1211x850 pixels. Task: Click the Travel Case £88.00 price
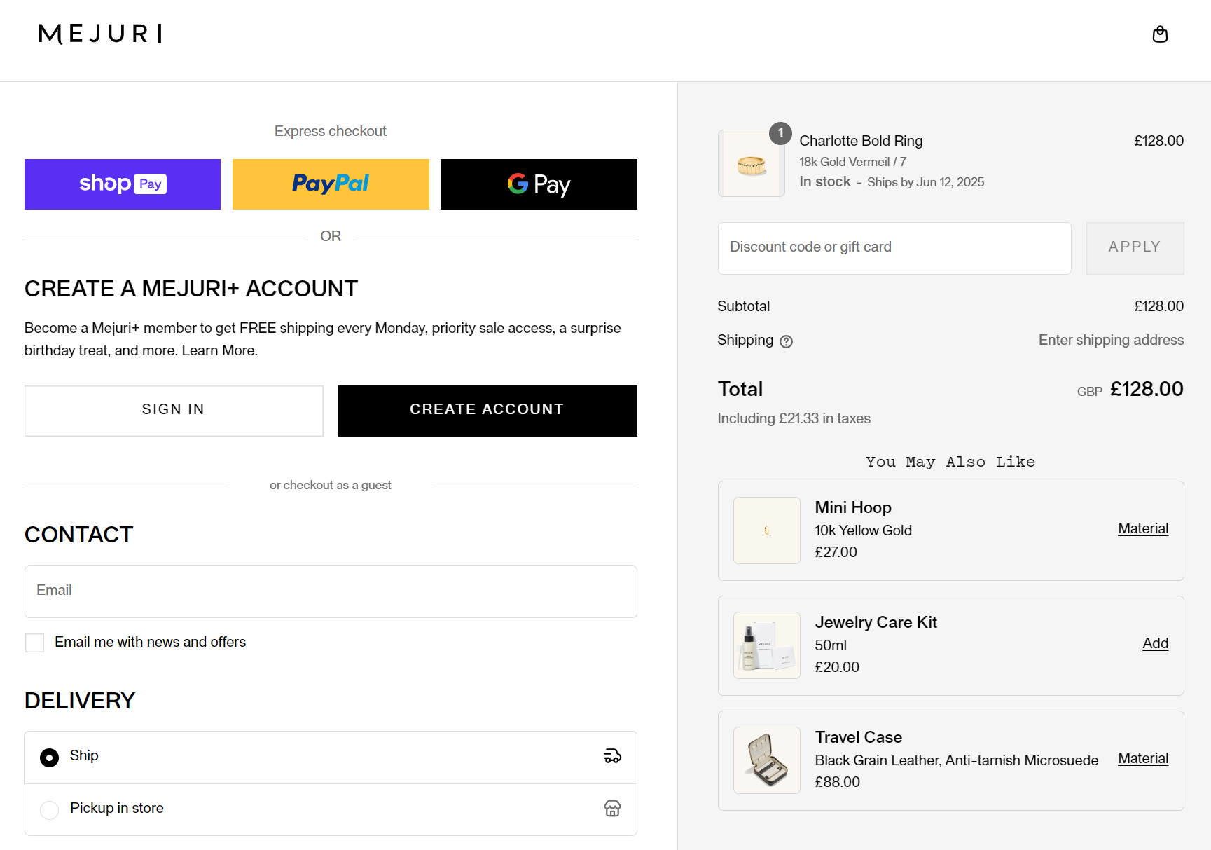(x=837, y=782)
